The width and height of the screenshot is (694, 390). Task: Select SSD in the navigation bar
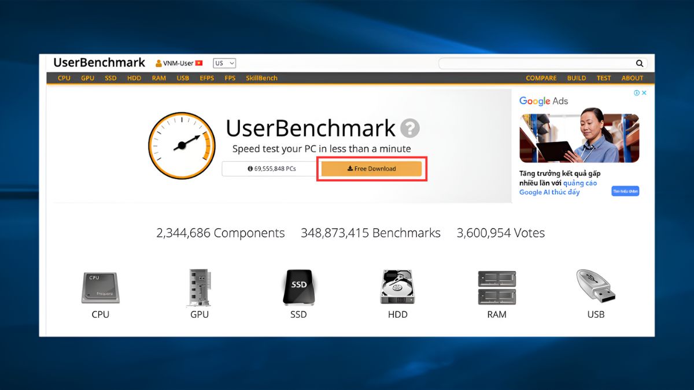click(x=110, y=78)
